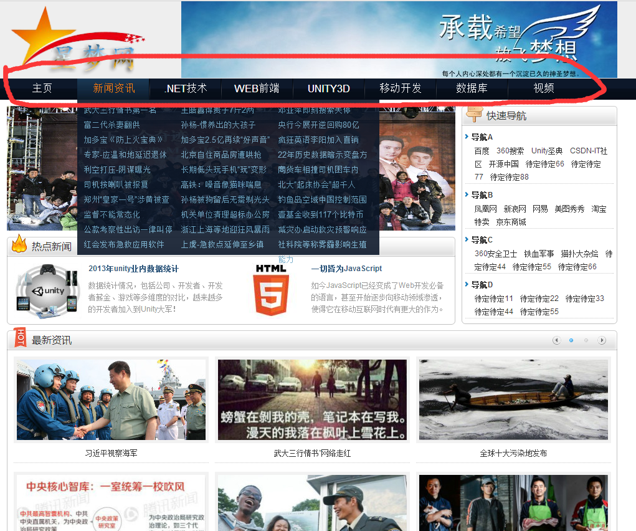The width and height of the screenshot is (636, 531).
Task: Visit 京东商城 link in 导航B
Action: coord(511,222)
